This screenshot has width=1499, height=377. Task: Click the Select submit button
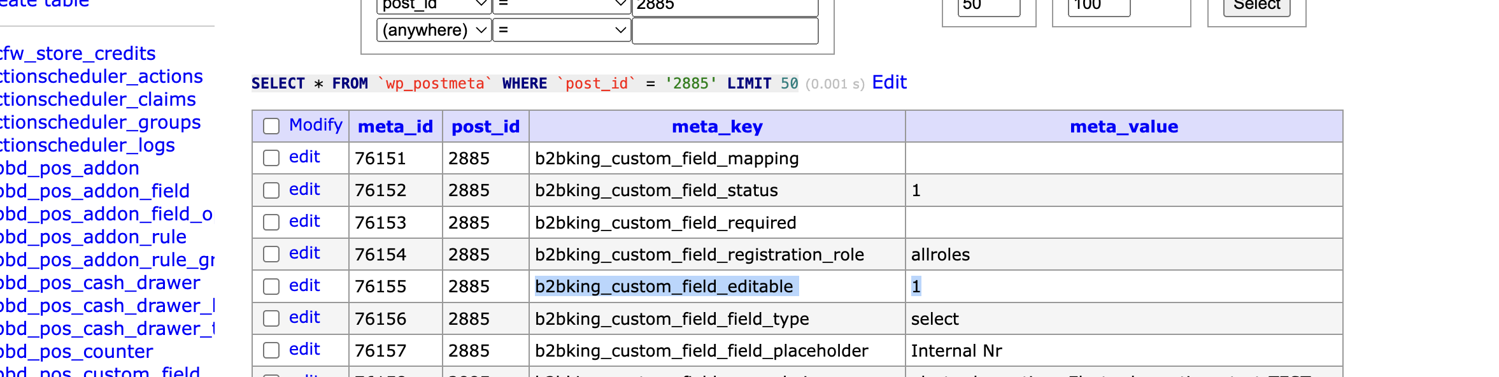click(x=1257, y=6)
